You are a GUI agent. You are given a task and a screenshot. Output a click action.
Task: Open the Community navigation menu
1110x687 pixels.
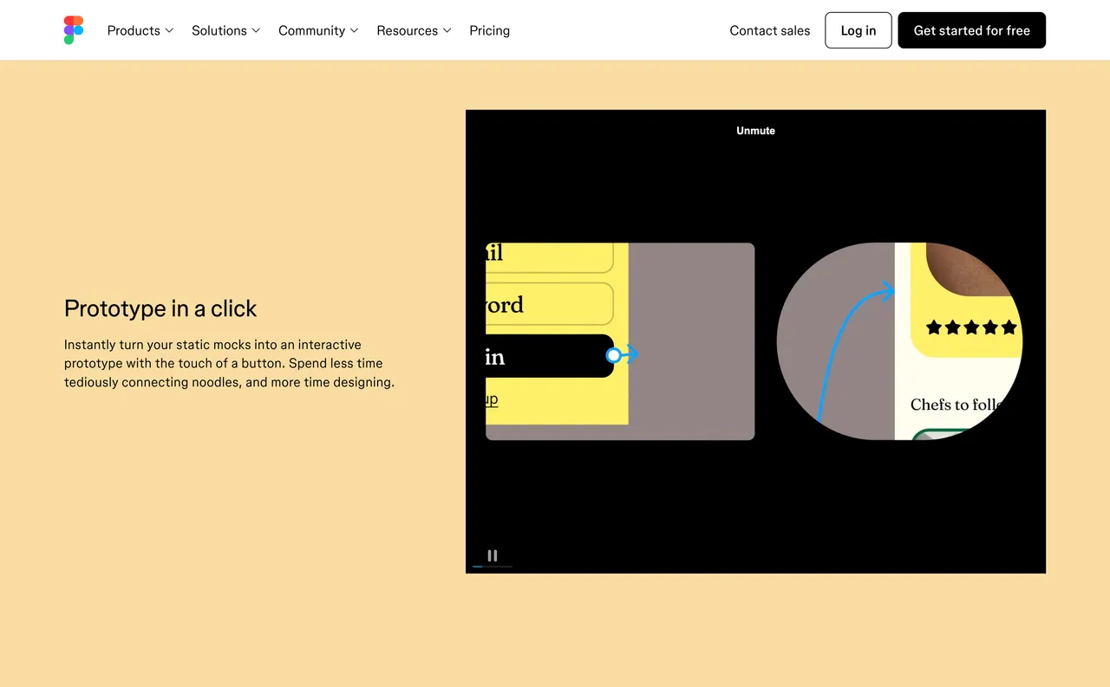click(x=312, y=30)
